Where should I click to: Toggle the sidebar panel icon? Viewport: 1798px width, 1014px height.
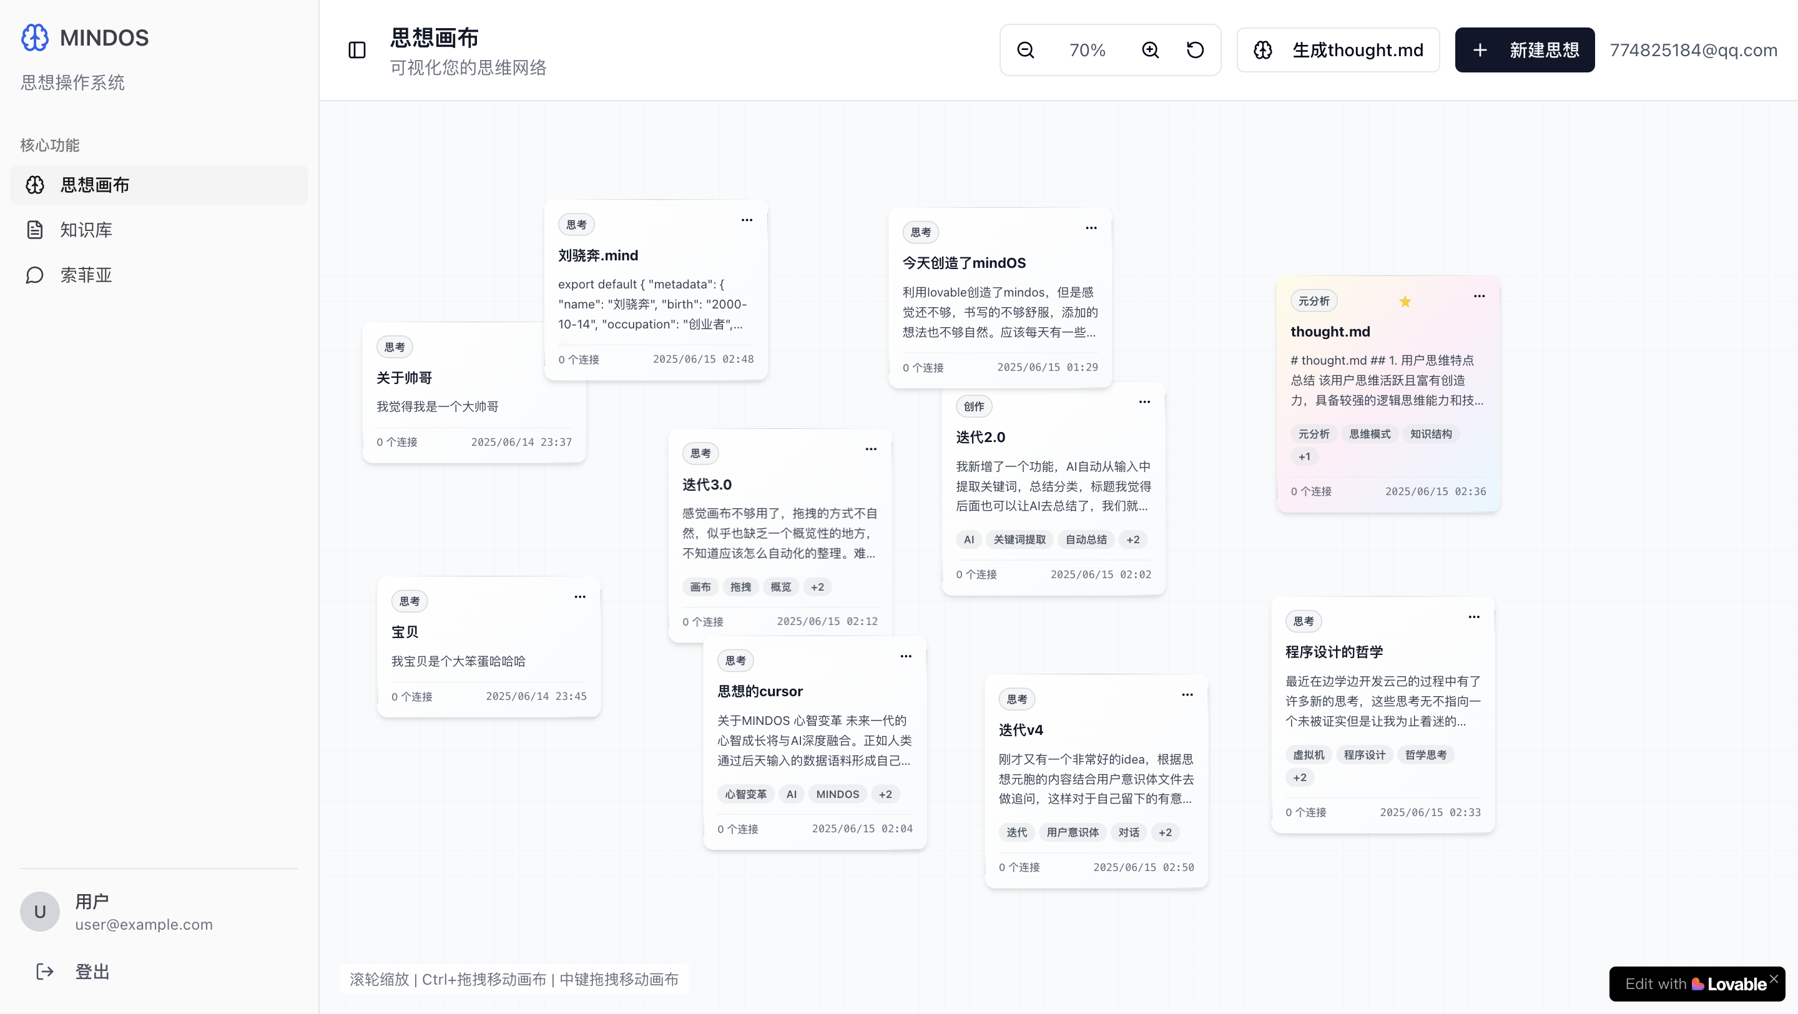[356, 50]
